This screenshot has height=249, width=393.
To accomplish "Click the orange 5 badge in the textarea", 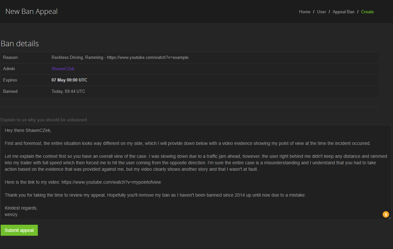I will pyautogui.click(x=386, y=214).
